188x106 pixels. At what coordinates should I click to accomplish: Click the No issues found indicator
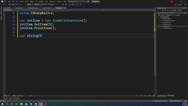coord(18,96)
